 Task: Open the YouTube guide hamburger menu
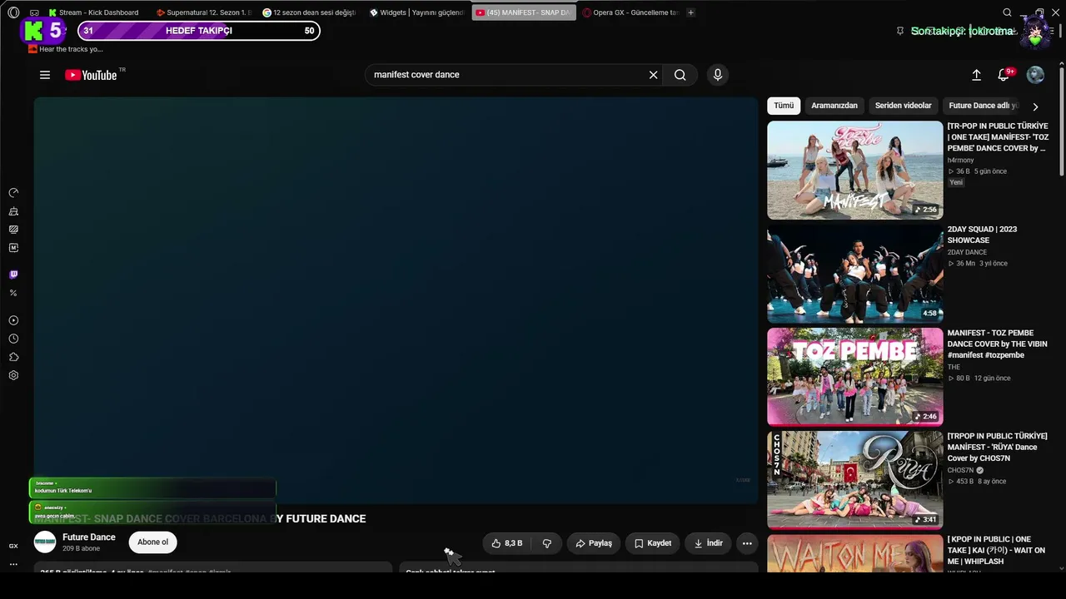pos(45,75)
